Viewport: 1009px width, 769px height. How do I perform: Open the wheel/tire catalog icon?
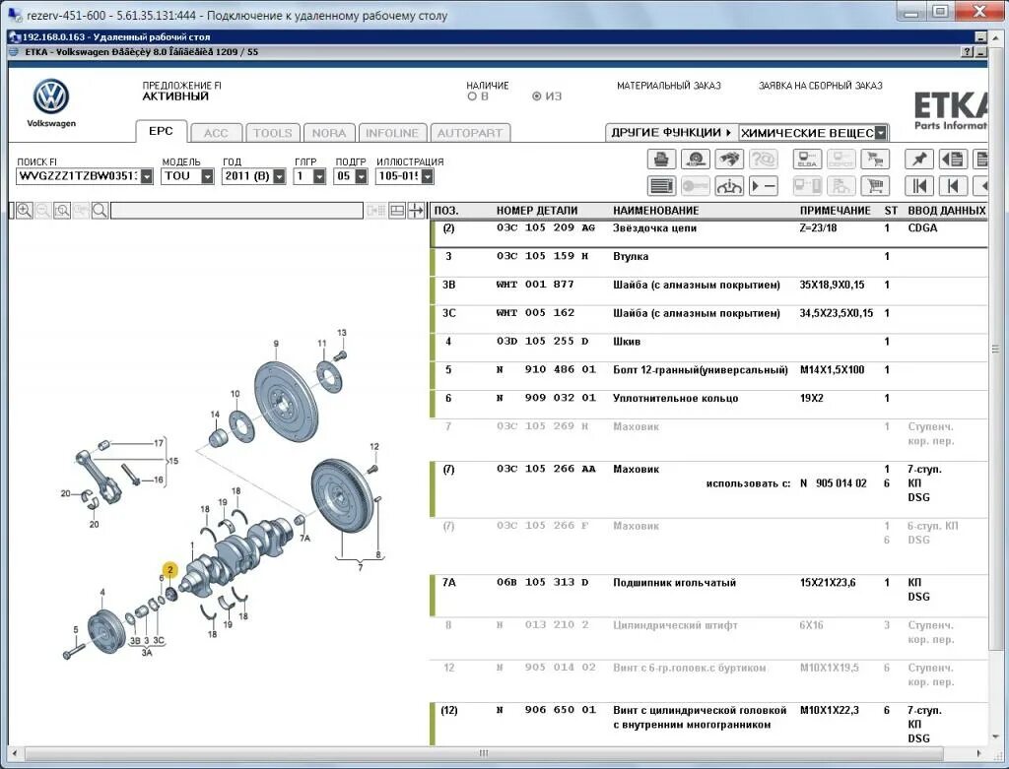pos(695,159)
